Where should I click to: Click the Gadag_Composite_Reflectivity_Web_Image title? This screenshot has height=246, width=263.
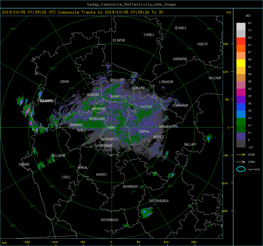[x=131, y=4]
